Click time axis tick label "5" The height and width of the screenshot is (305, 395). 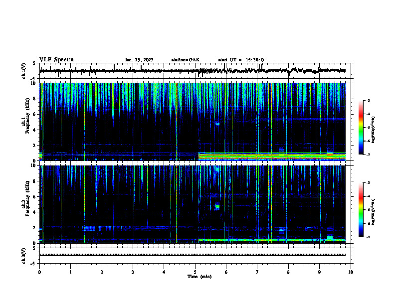(195, 272)
